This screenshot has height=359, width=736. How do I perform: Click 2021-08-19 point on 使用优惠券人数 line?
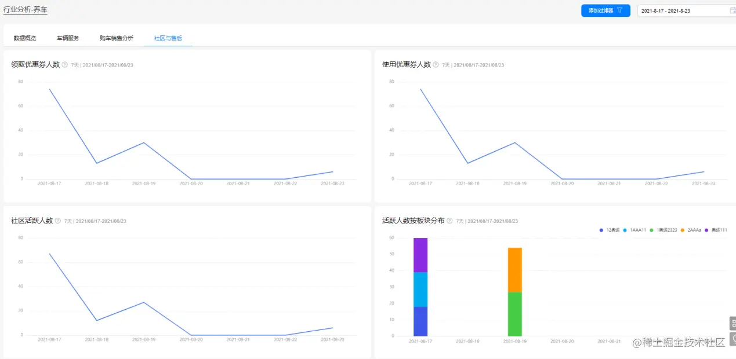point(515,142)
